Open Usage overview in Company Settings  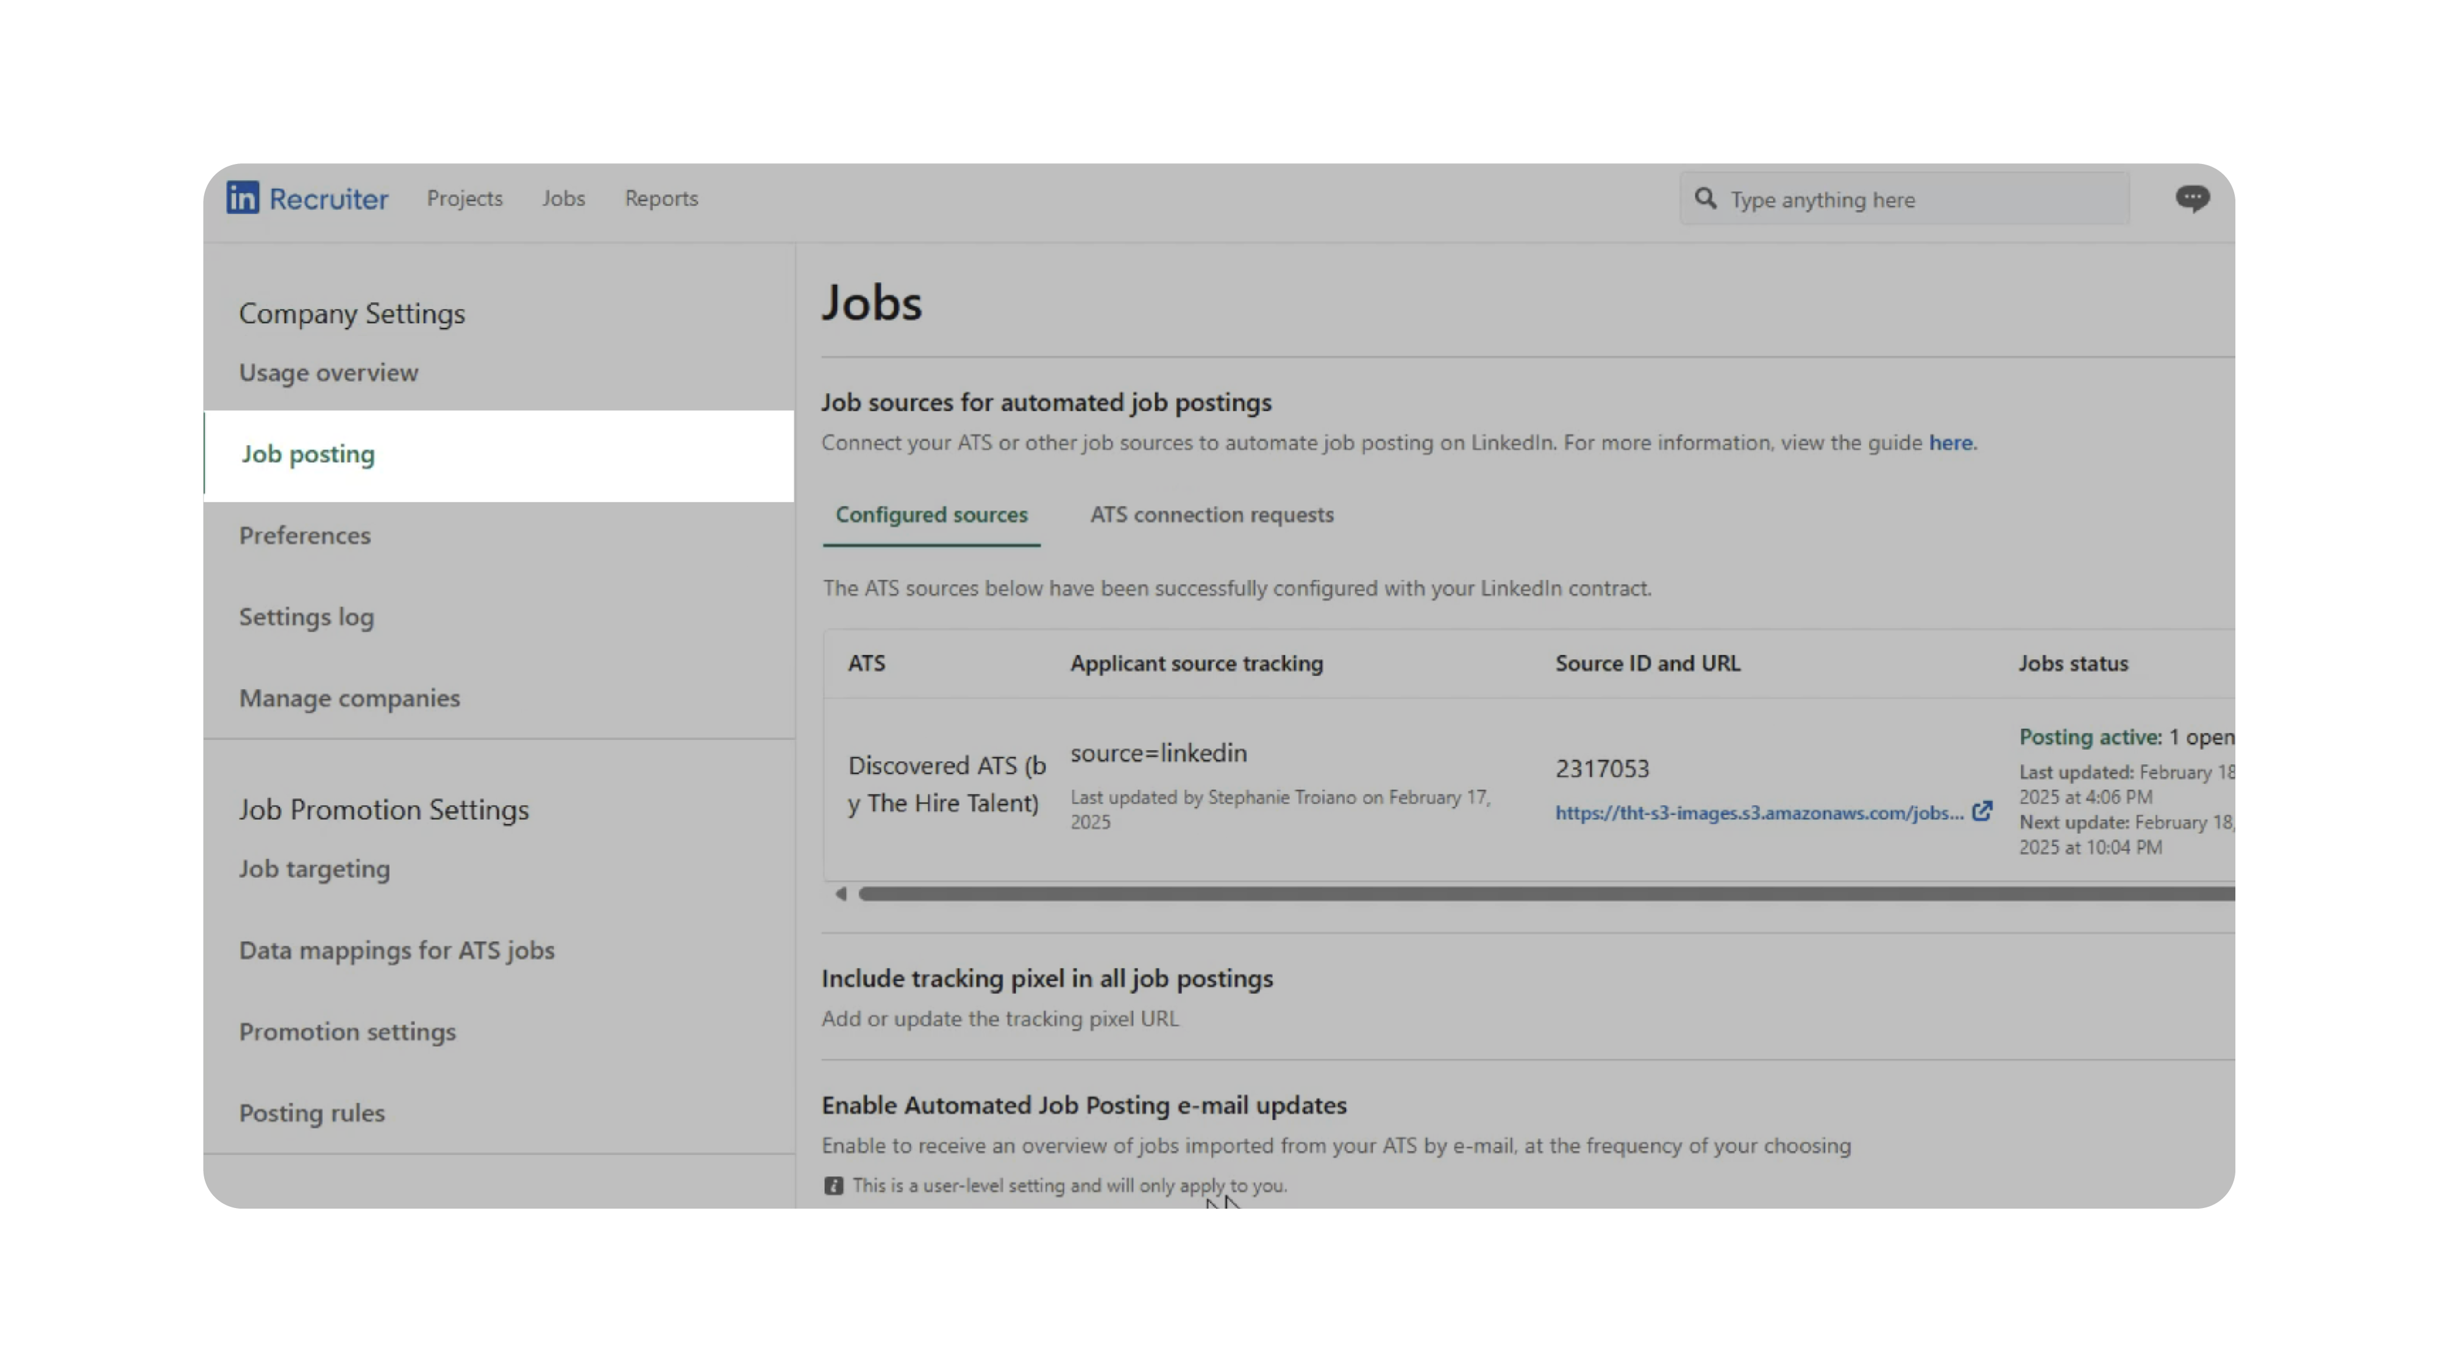[x=327, y=372]
